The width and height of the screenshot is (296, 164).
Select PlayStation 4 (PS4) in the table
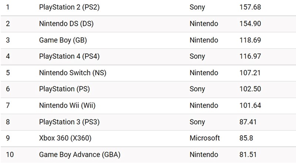tap(69, 56)
